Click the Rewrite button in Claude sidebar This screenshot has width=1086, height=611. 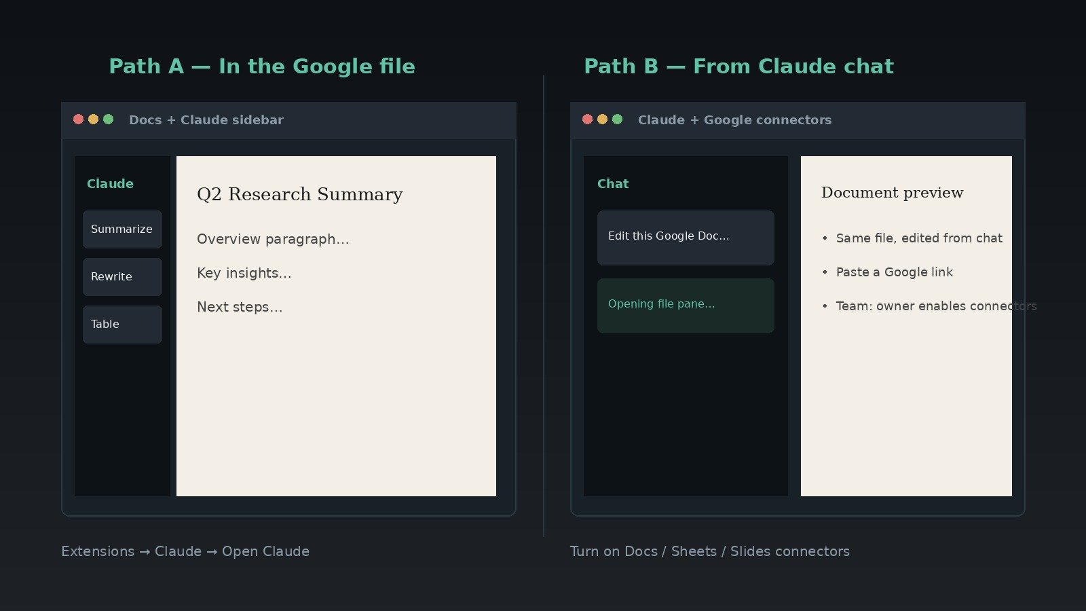tap(122, 277)
